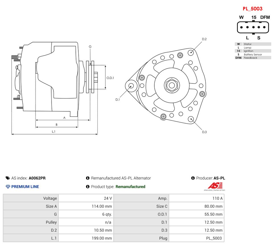Click the dimension B label in side view
Image resolution: width=278 pixels, height=245 pixels.
point(57,124)
